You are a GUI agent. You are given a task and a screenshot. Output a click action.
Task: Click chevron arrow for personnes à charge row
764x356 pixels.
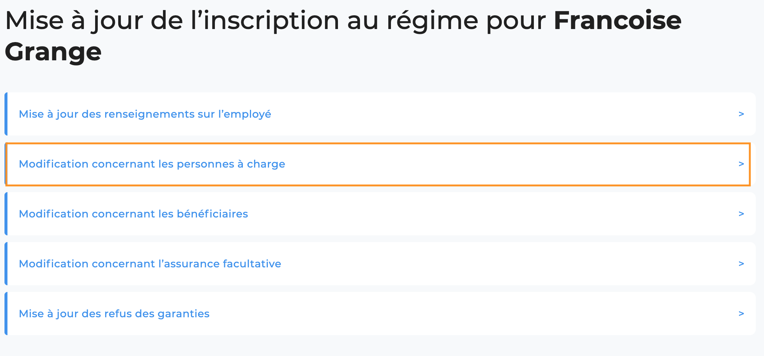[x=741, y=164]
